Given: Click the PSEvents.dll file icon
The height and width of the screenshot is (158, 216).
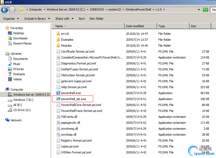Looking at the screenshot, I should [58, 116].
